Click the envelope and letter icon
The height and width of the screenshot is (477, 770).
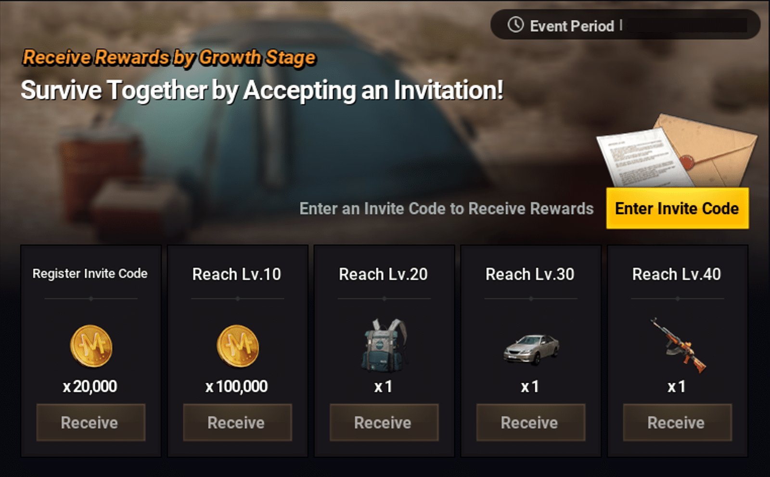tap(677, 151)
